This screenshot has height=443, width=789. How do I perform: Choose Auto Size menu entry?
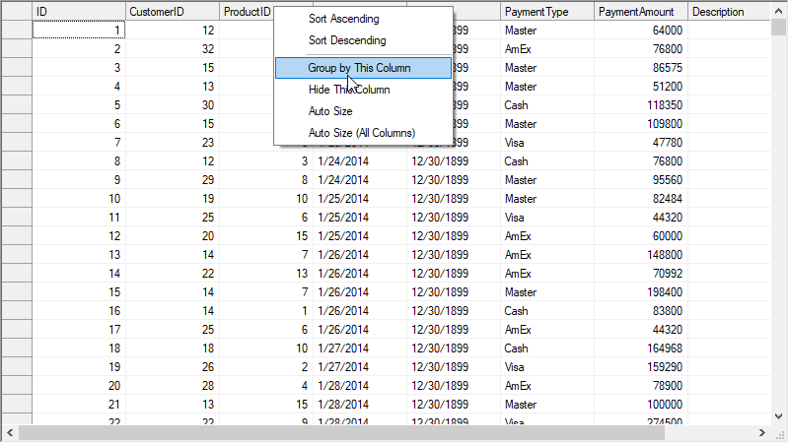(x=329, y=111)
